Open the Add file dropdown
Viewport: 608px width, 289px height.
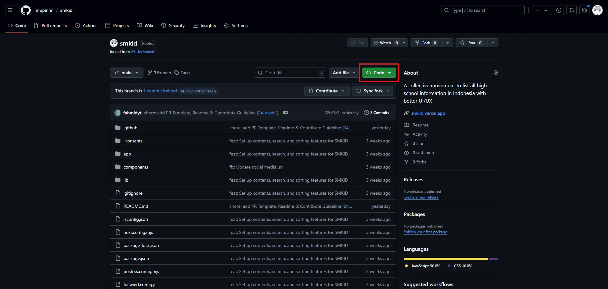coord(344,73)
